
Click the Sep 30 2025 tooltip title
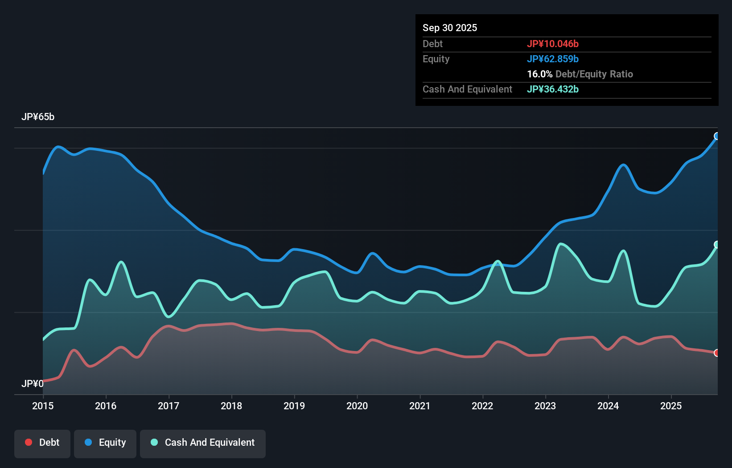pyautogui.click(x=450, y=28)
